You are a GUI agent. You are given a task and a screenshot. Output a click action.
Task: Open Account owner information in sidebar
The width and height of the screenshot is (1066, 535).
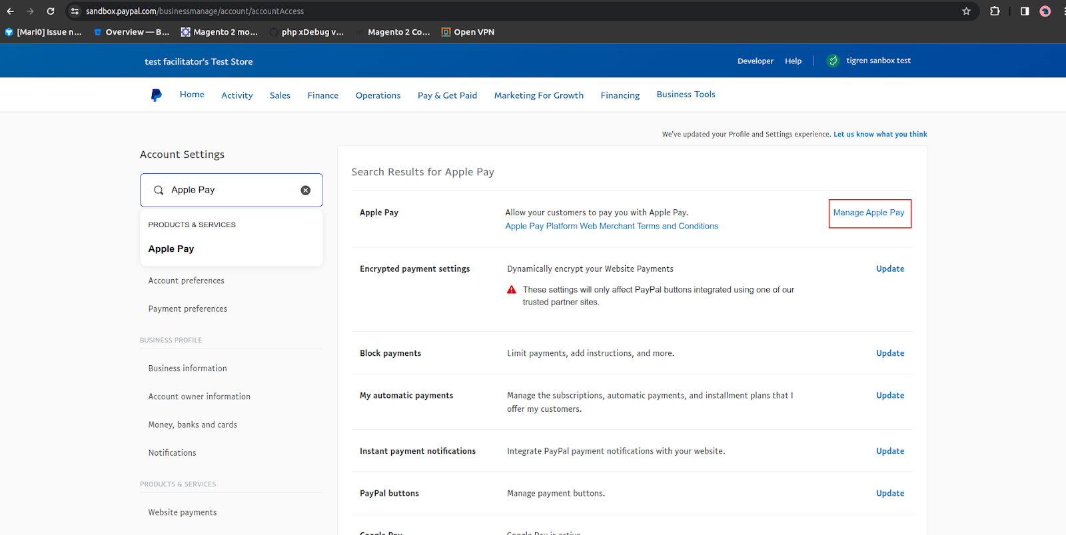pos(199,396)
